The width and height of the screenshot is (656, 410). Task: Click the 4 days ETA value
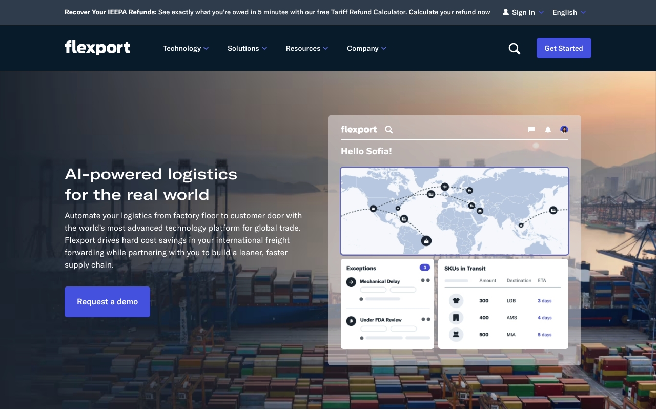coord(545,318)
